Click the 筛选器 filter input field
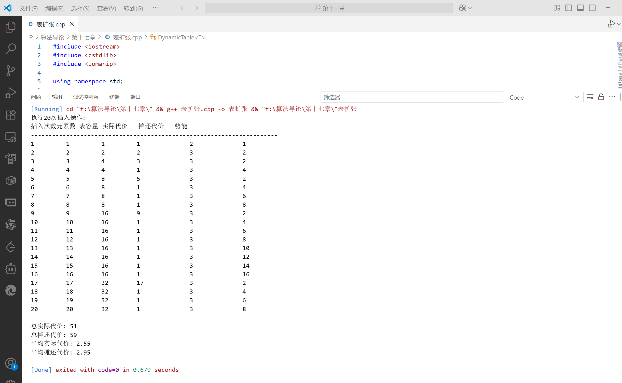This screenshot has height=383, width=622. tap(412, 97)
